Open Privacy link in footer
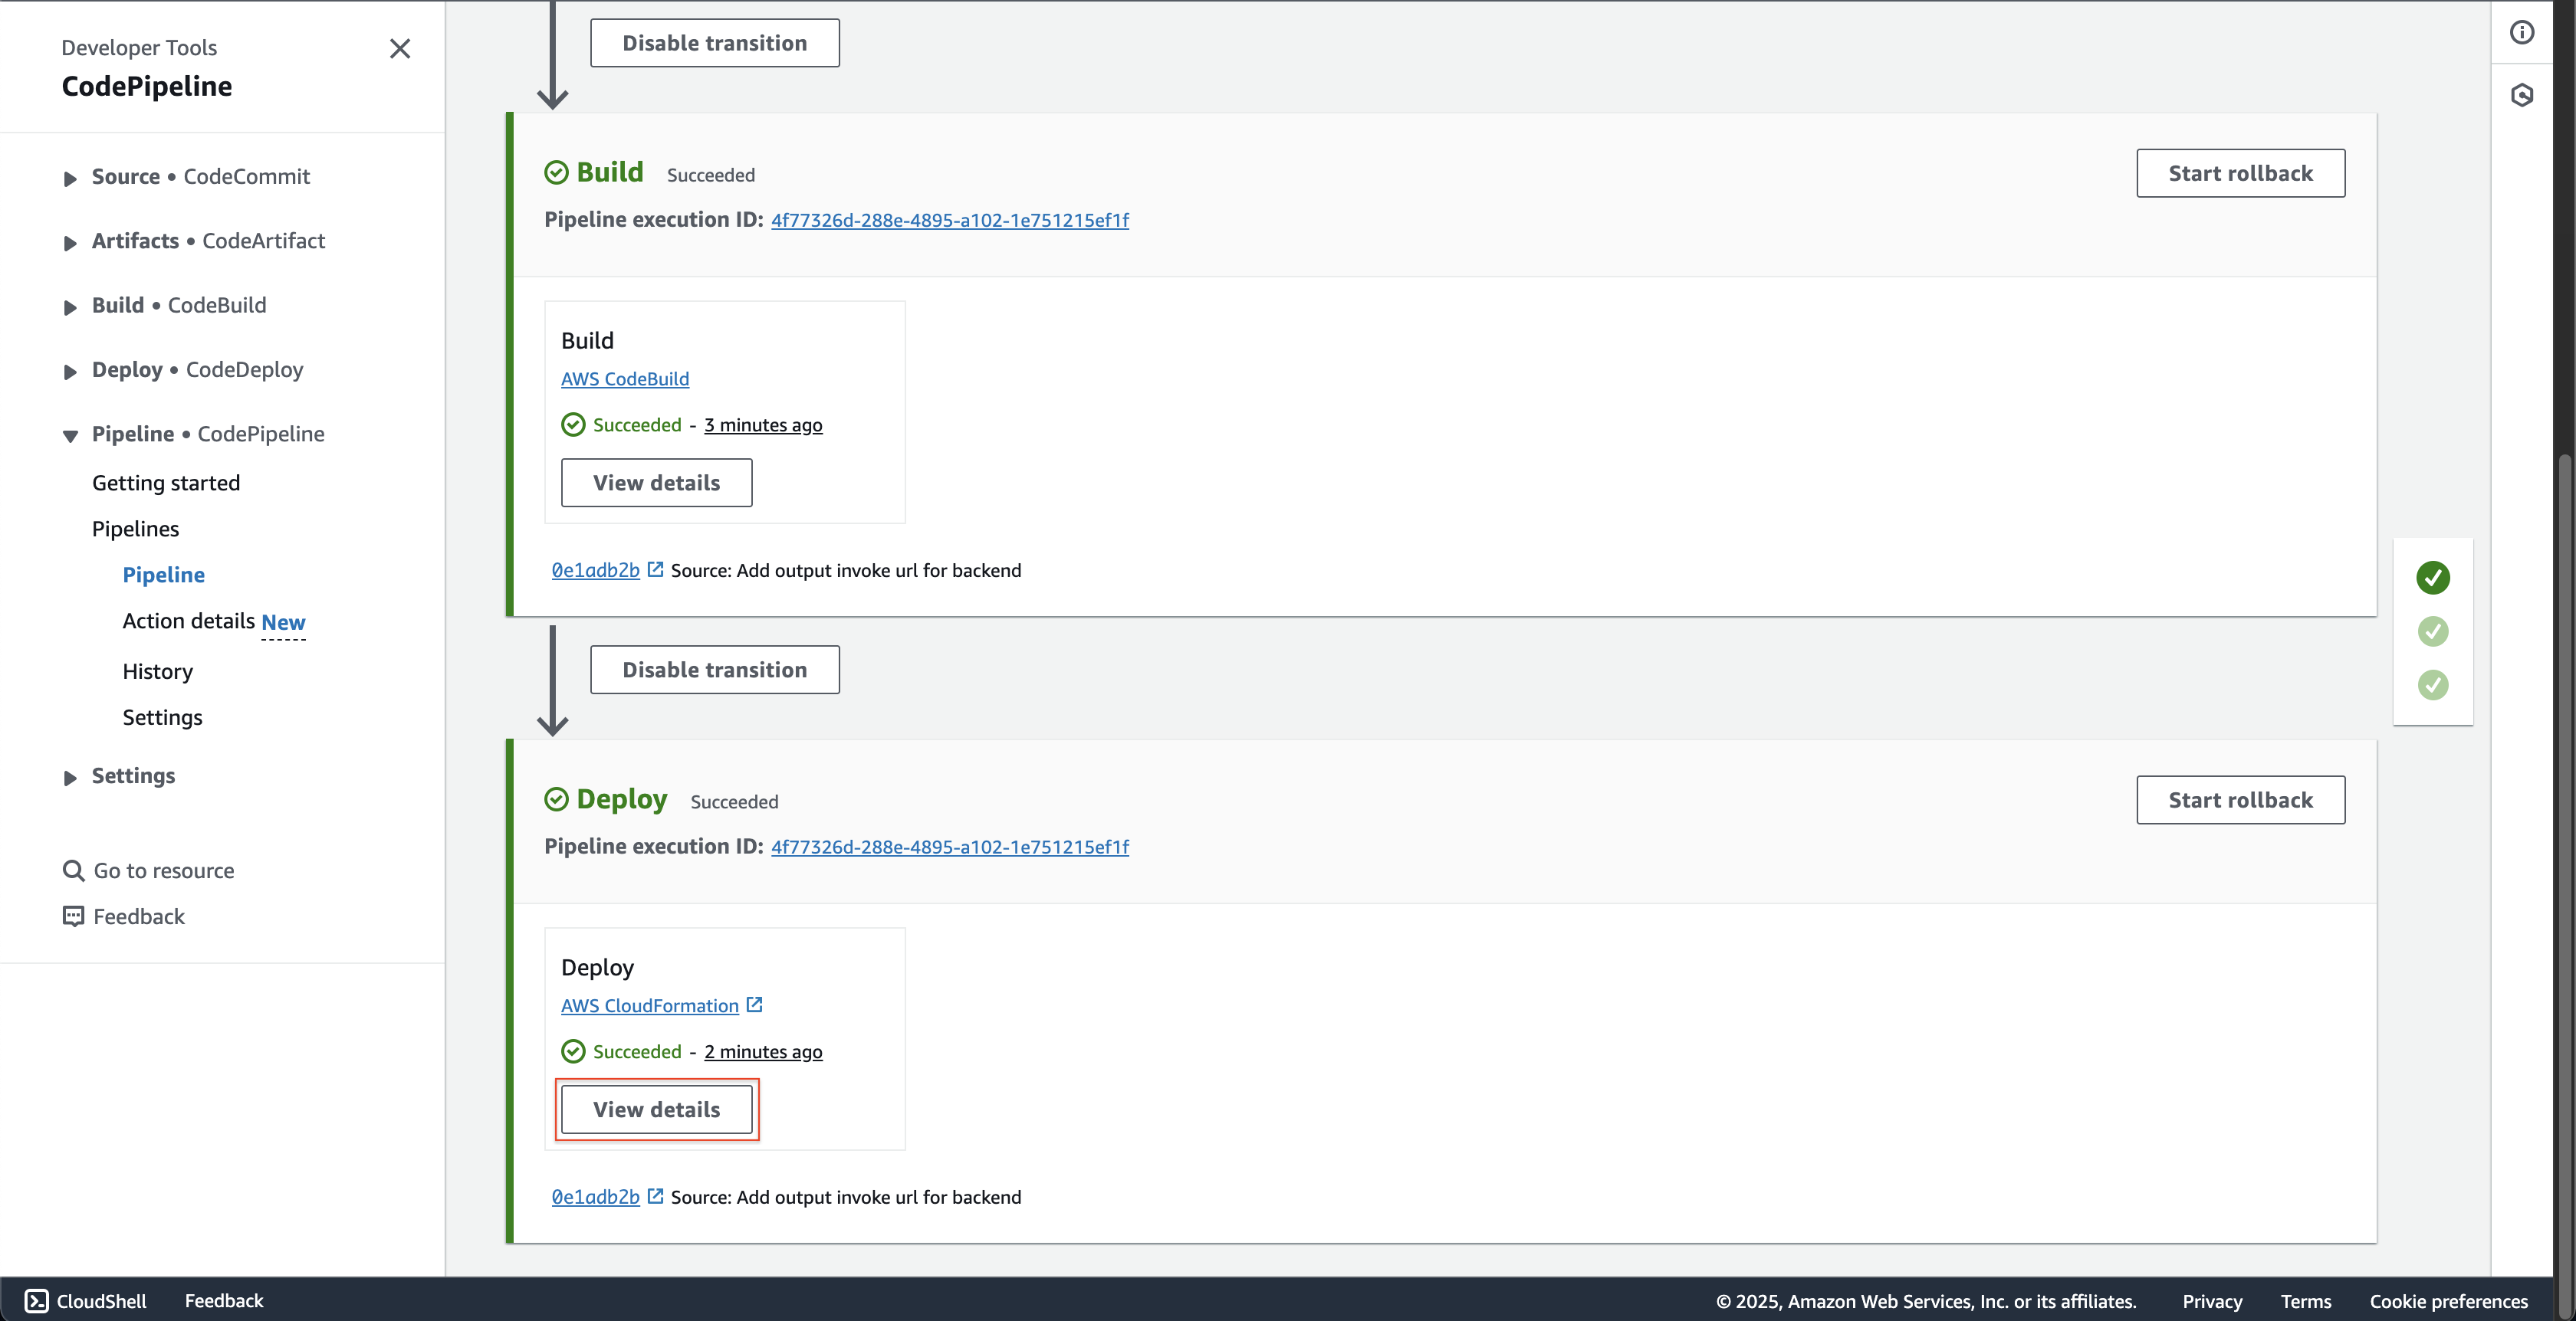2576x1321 pixels. (2212, 1300)
